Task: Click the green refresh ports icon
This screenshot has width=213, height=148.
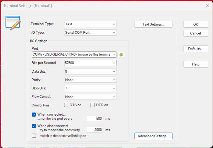Action: pos(121,55)
